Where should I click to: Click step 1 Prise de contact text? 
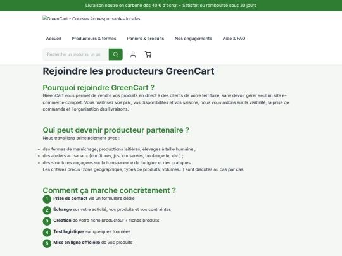coord(94,198)
